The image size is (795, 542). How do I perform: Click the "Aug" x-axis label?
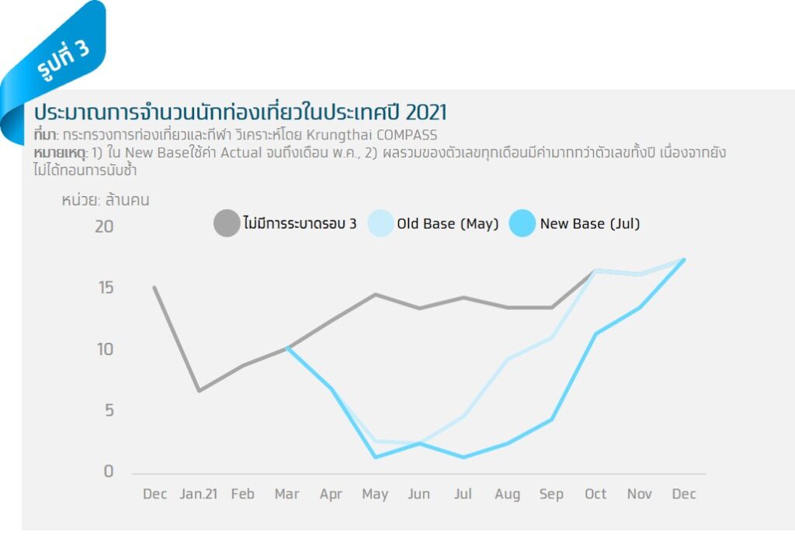click(507, 494)
